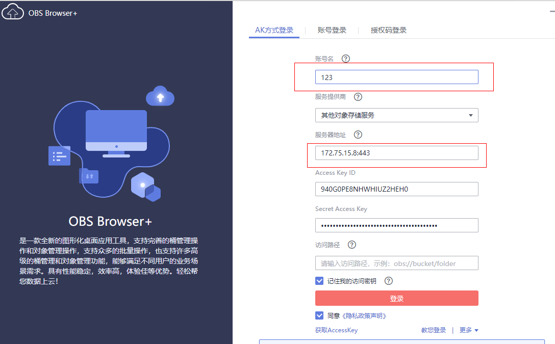Switch to AK方式登录 tab
Screen dimensions: 555x344
point(274,31)
